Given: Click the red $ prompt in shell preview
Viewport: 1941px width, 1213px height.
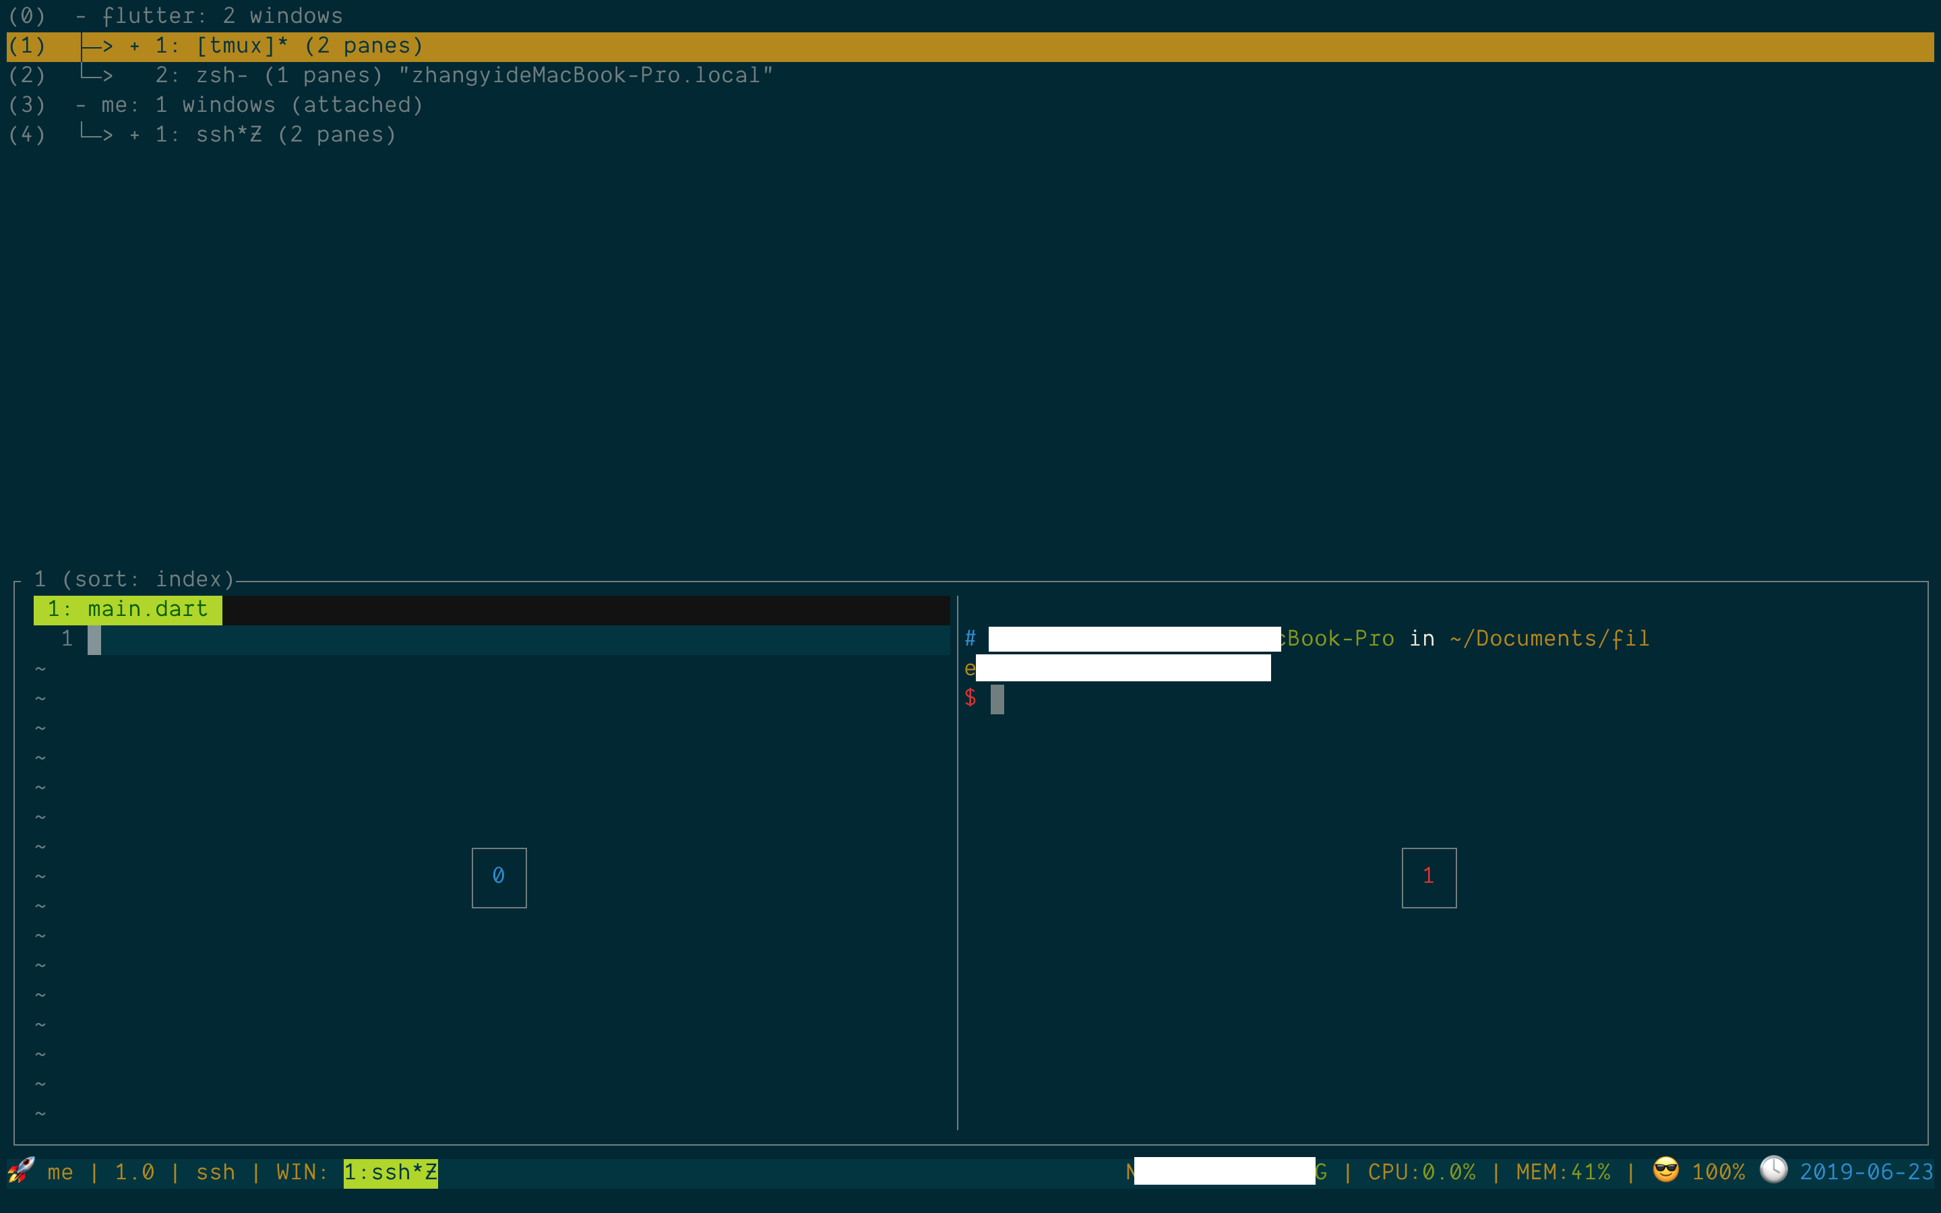Looking at the screenshot, I should click(x=970, y=699).
